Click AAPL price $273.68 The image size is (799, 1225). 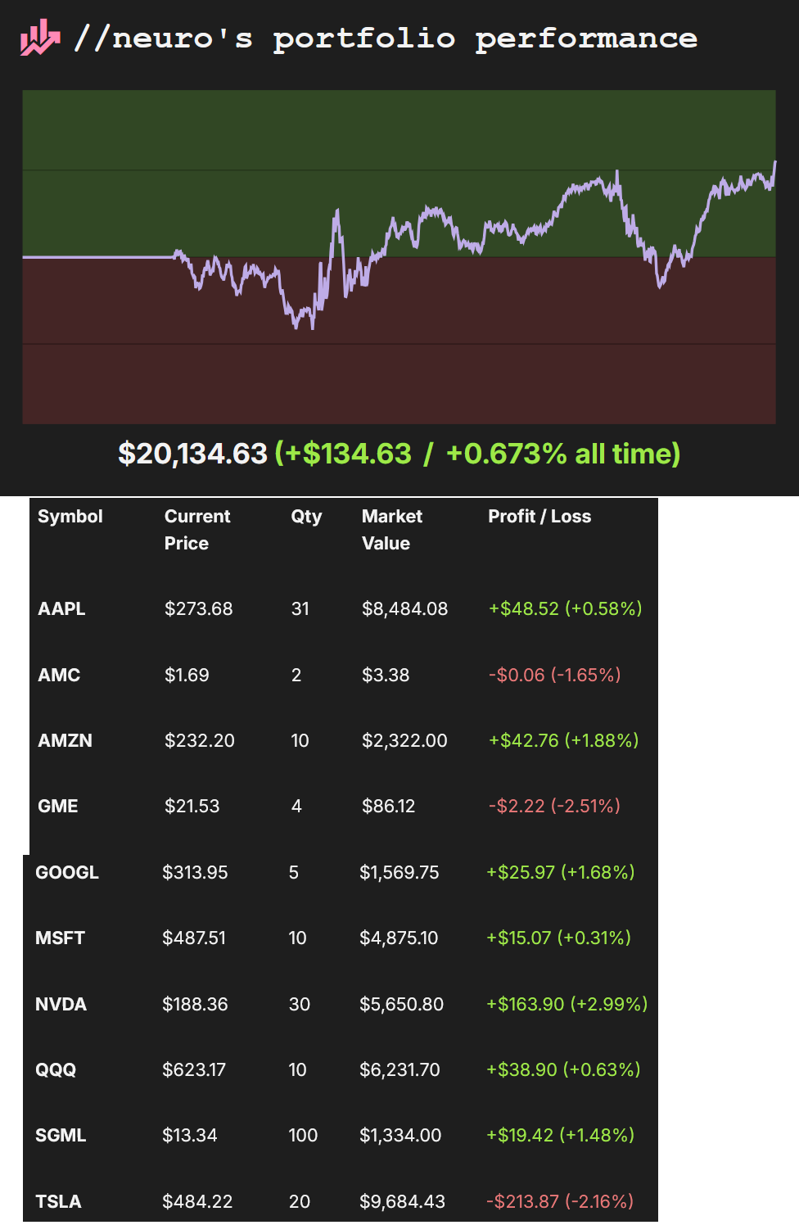click(199, 609)
